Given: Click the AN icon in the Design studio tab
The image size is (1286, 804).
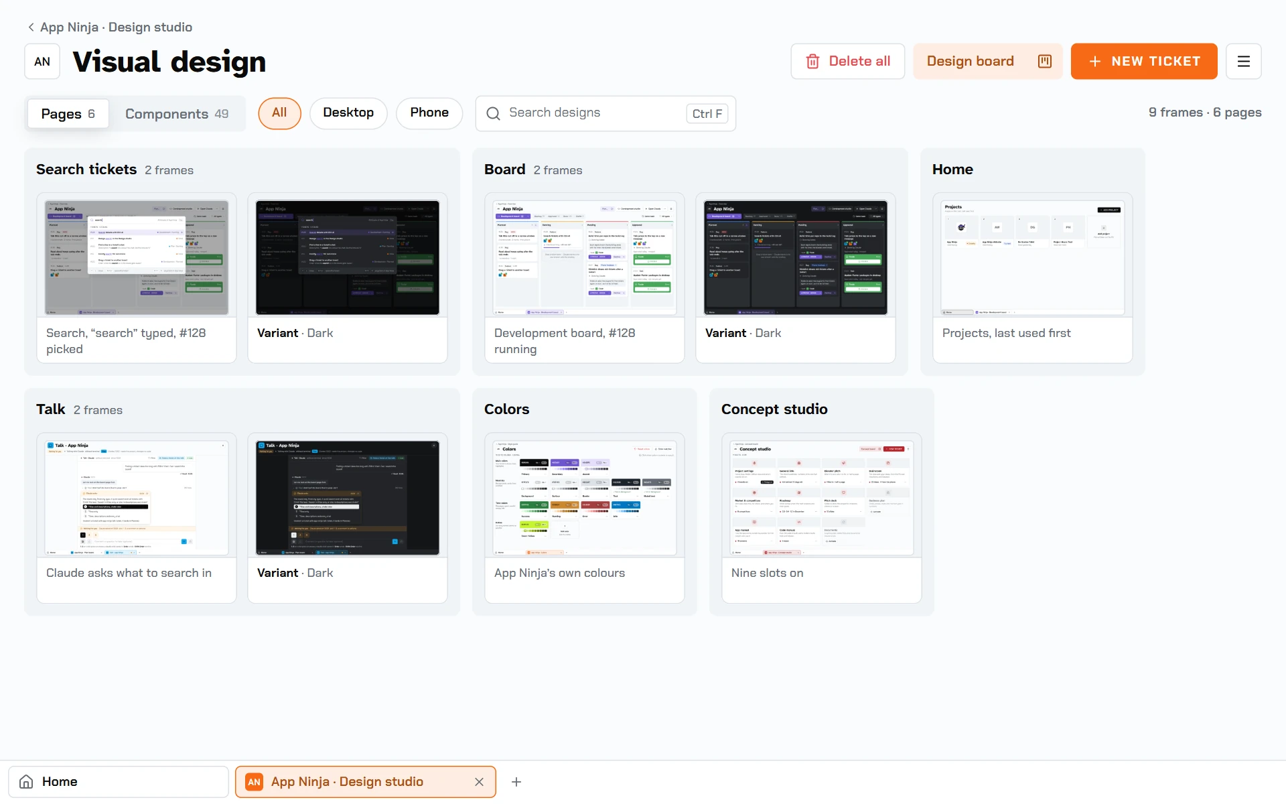Looking at the screenshot, I should coord(255,781).
